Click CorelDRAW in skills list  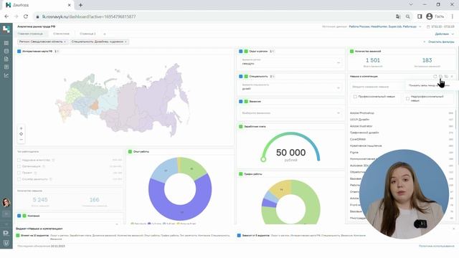pos(358,139)
